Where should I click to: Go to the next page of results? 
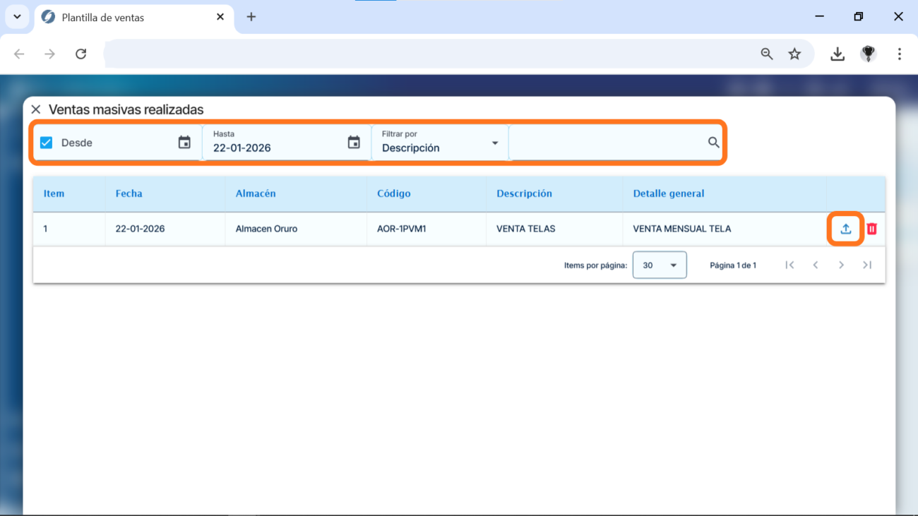click(x=841, y=265)
